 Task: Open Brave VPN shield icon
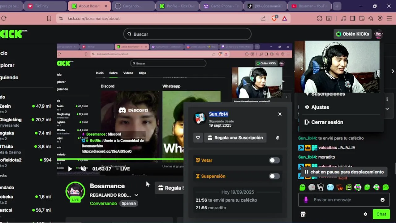380,19
